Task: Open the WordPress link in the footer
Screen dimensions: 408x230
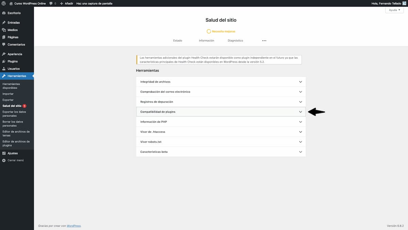Action: click(74, 225)
